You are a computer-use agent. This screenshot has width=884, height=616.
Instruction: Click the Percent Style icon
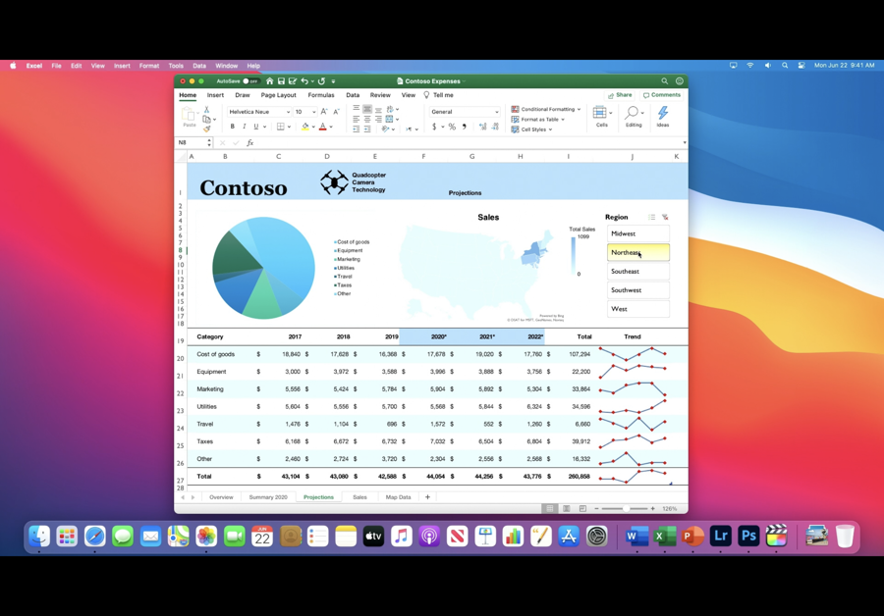pyautogui.click(x=452, y=127)
